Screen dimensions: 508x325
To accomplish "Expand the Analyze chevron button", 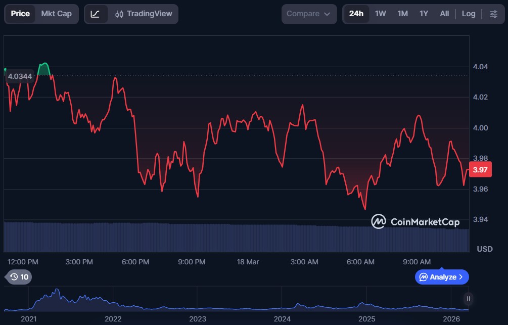I will 442,277.
